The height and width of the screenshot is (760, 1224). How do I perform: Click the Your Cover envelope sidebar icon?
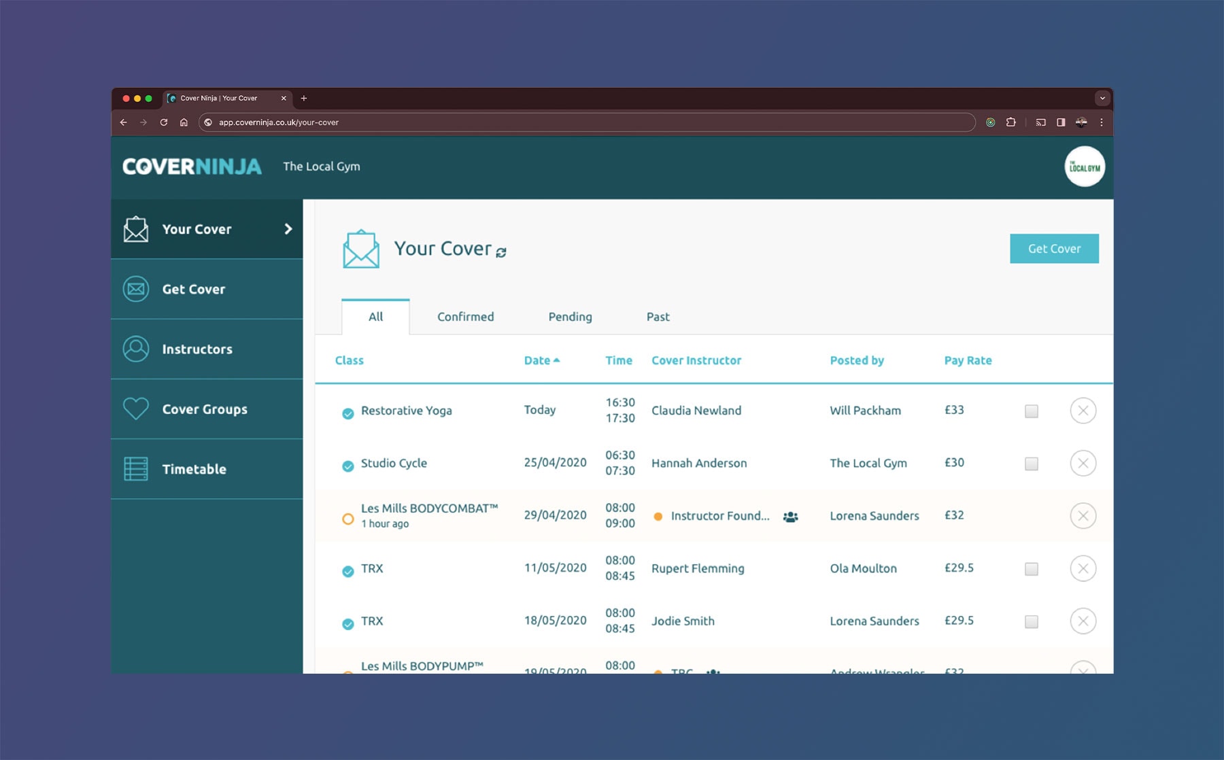136,229
